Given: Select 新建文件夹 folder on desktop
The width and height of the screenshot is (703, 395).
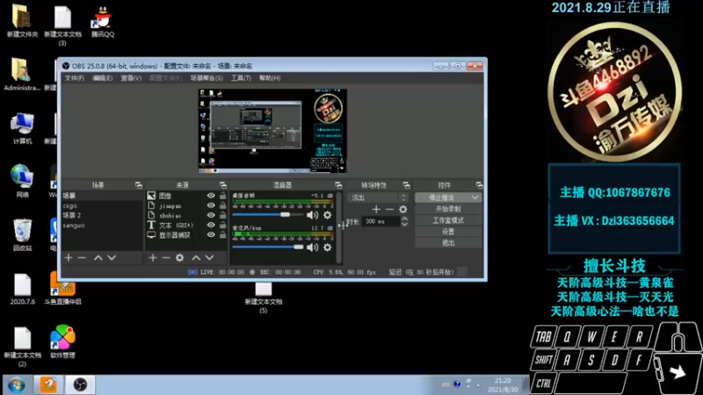Looking at the screenshot, I should point(22,20).
